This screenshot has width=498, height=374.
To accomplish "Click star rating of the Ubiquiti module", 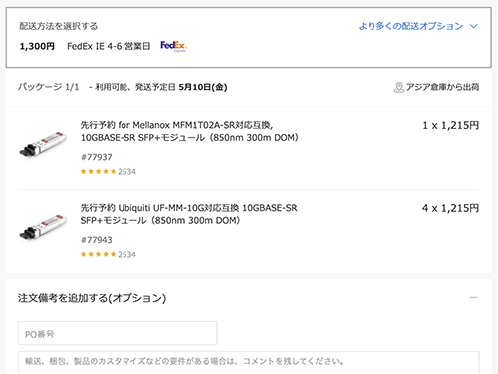I will (x=98, y=254).
